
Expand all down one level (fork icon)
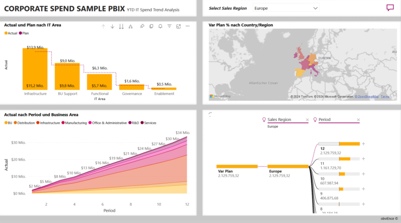131,26
